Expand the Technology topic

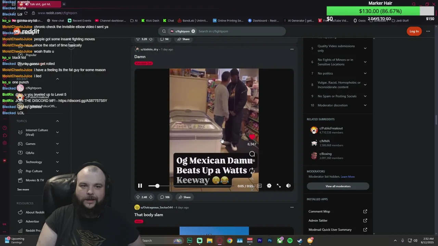(x=57, y=162)
